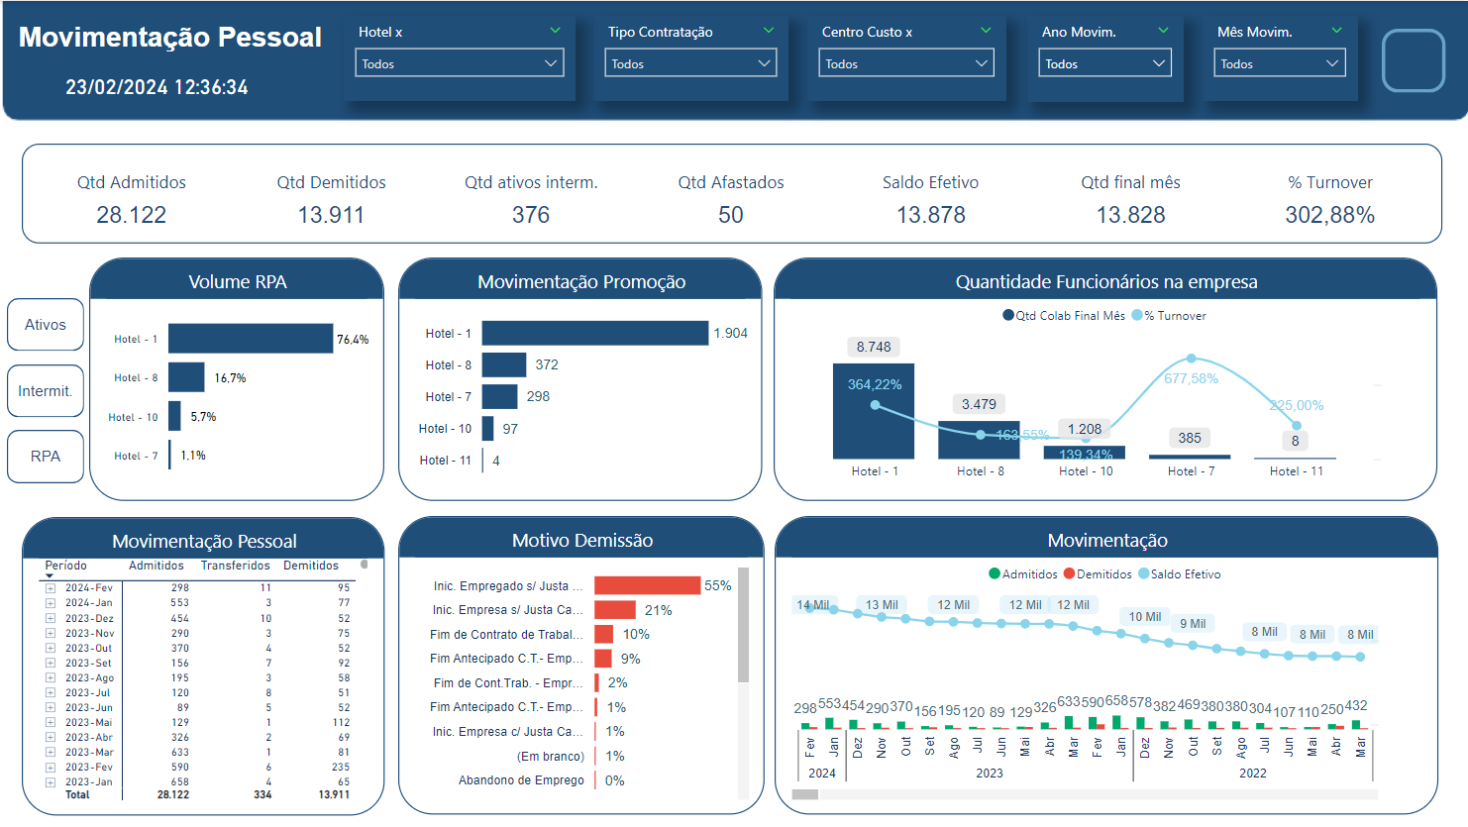
Task: Click the Demitidos red legend marker
Action: [x=1069, y=574]
